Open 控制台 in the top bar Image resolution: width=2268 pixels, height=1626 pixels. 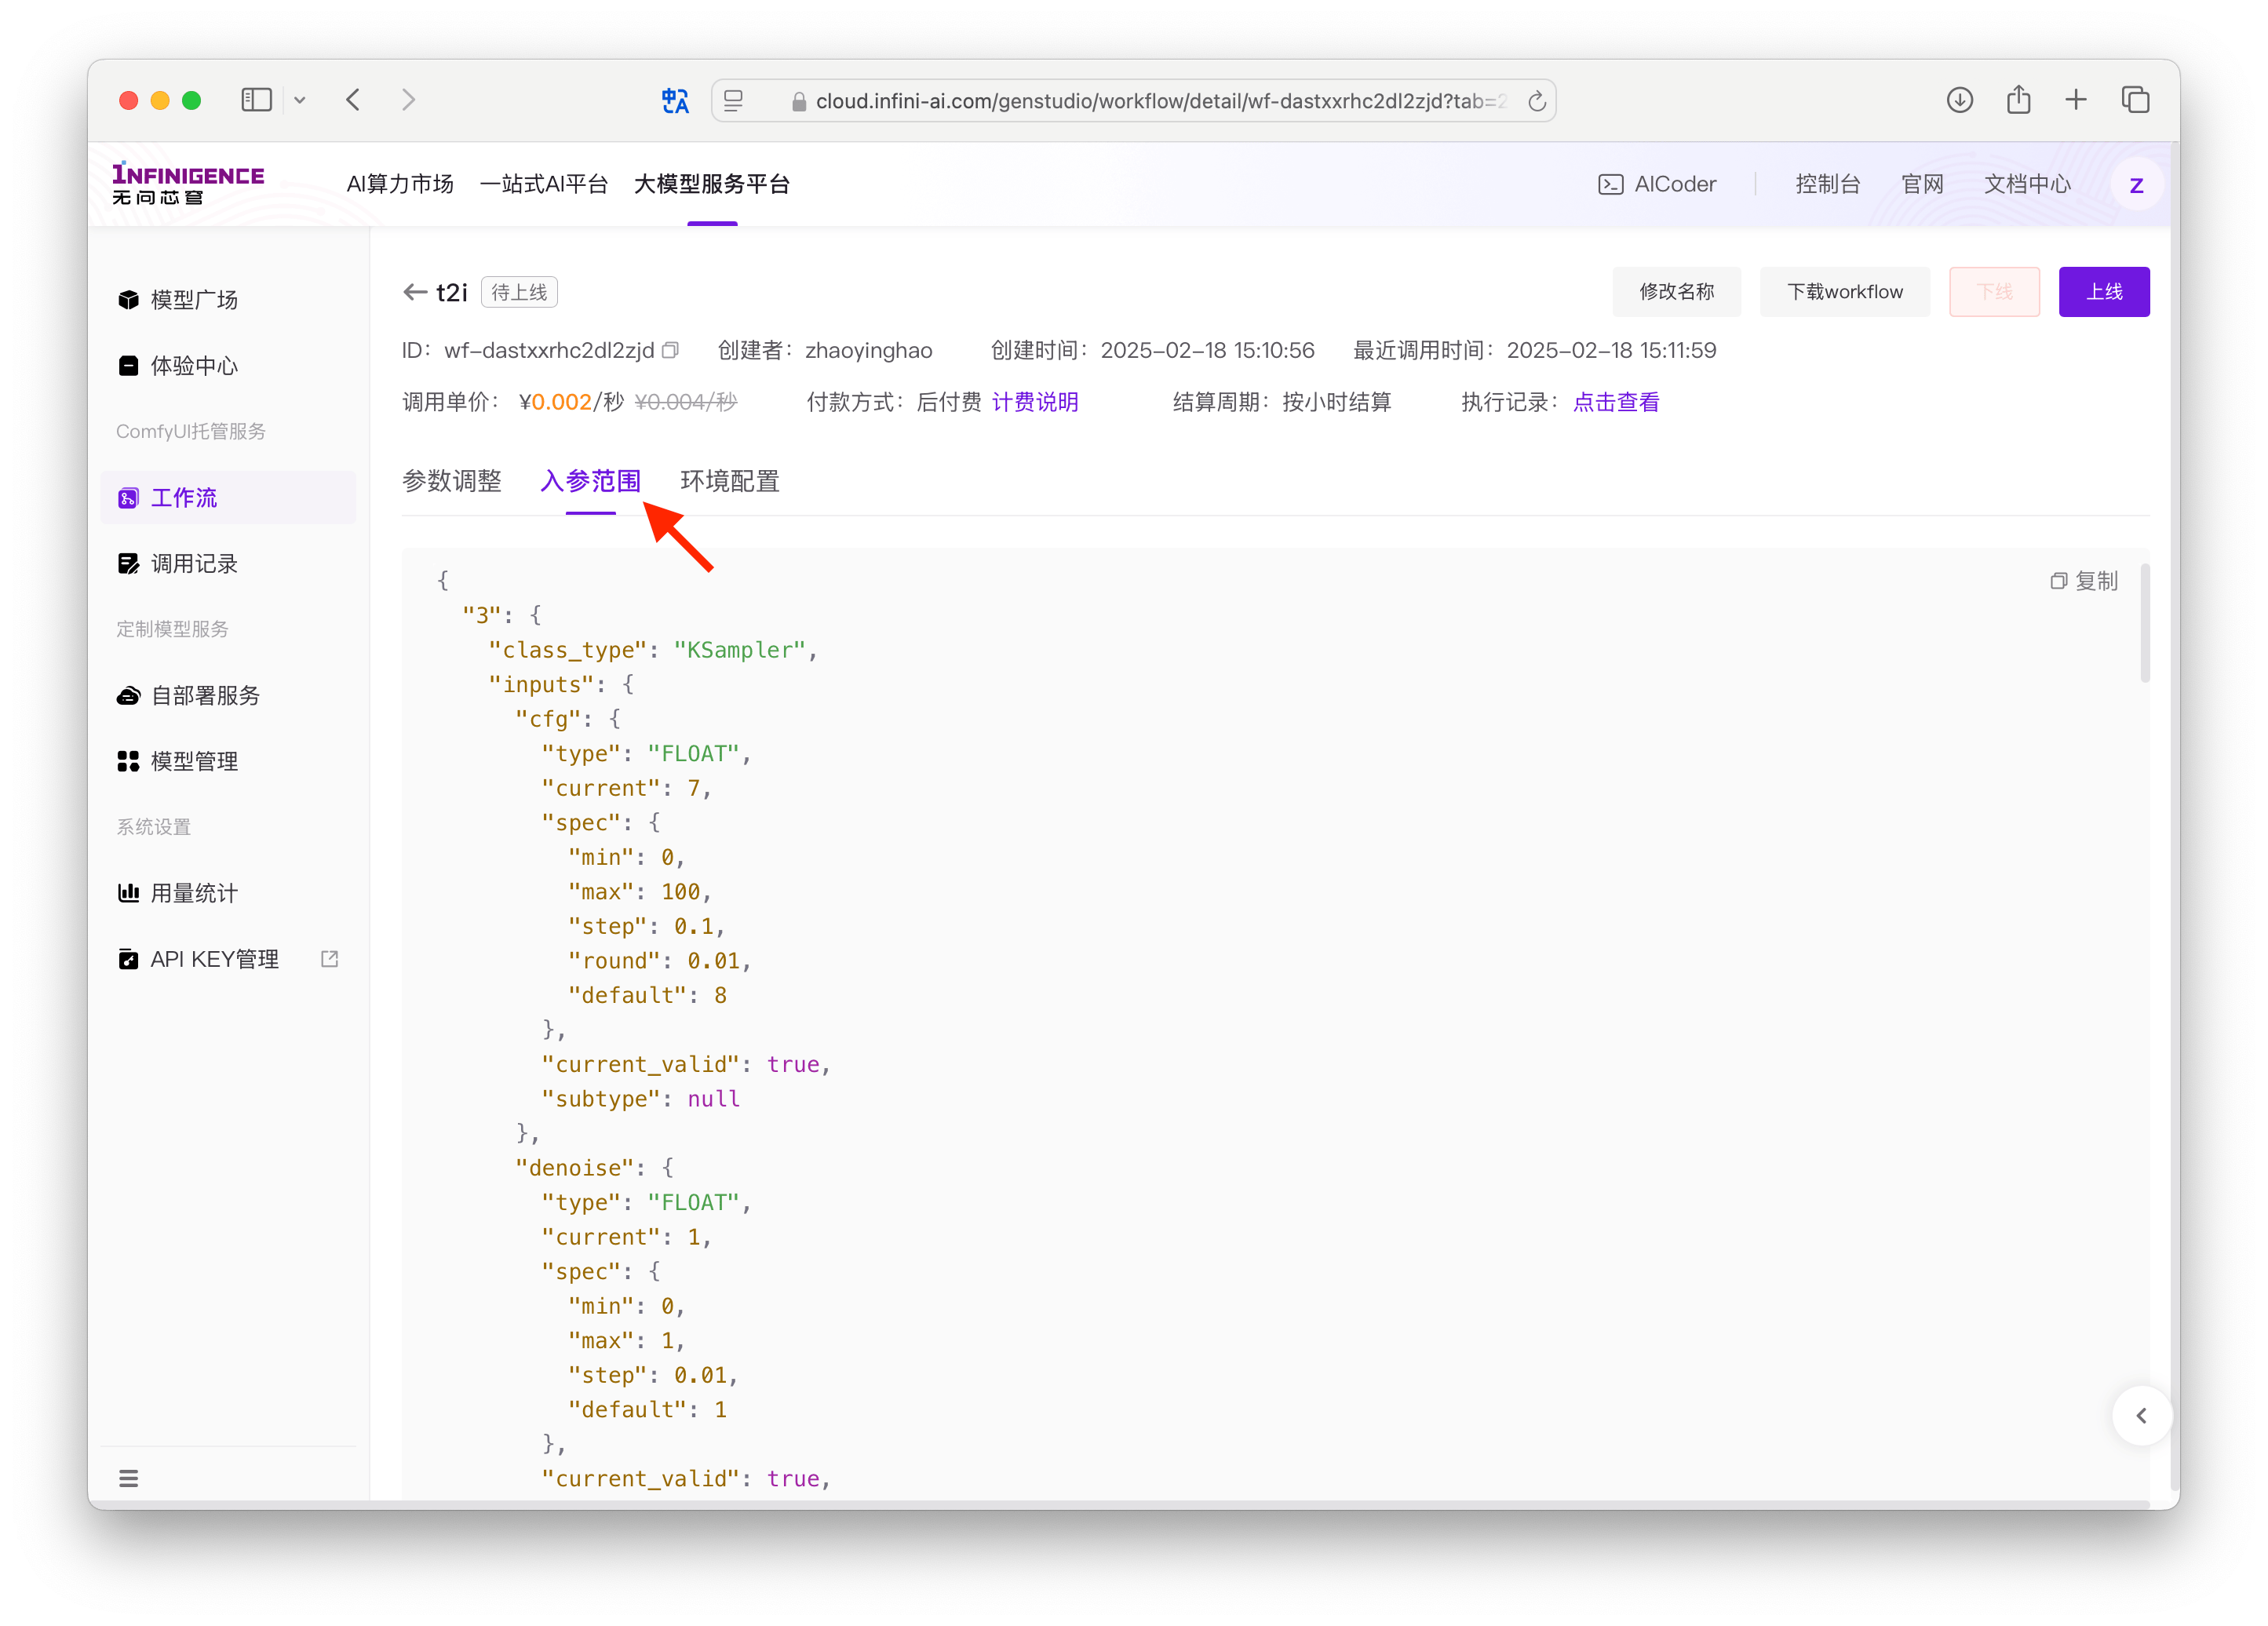click(1827, 184)
